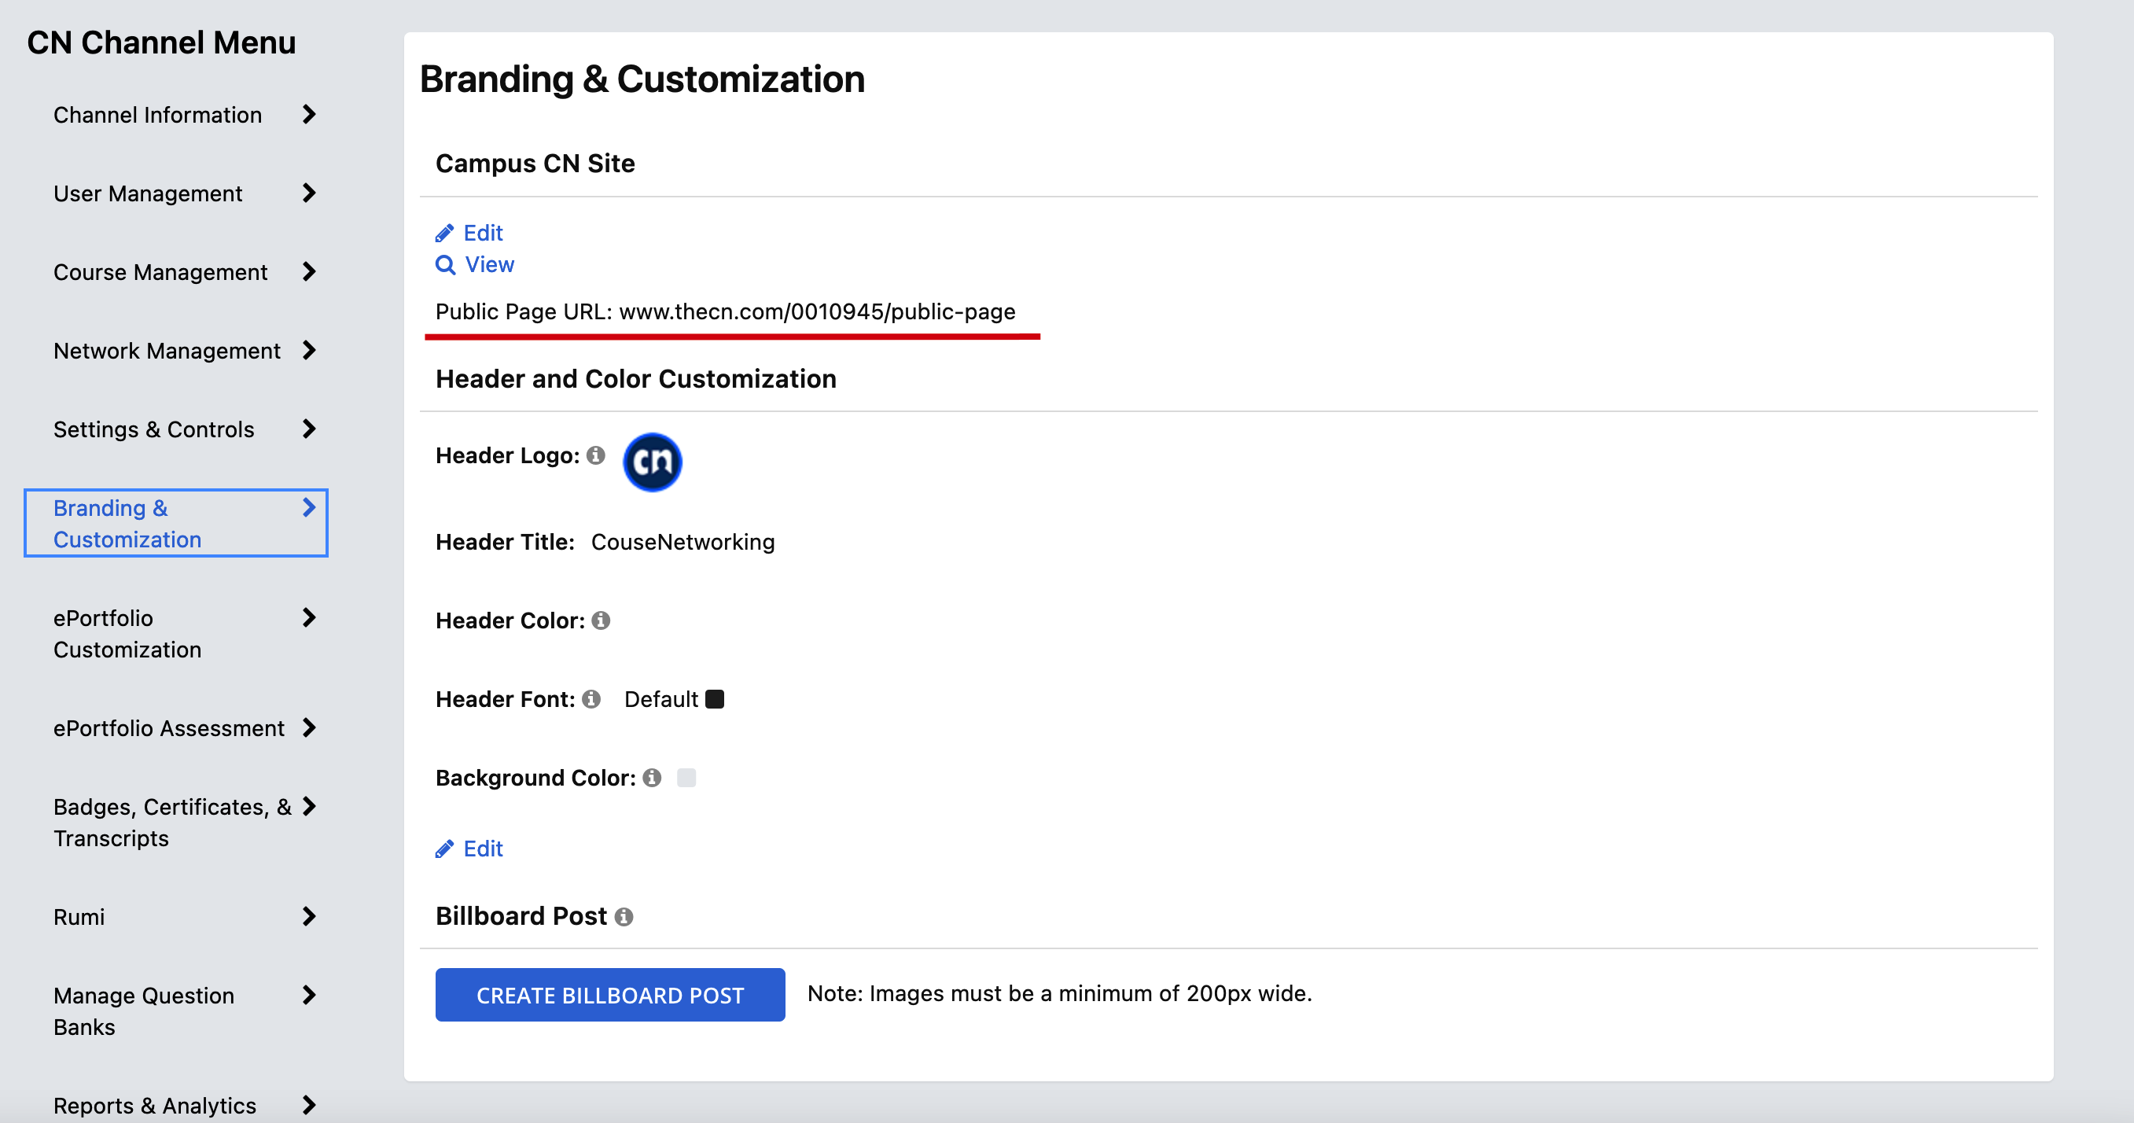Click Edit link below Background Color
2134x1123 pixels.
pyautogui.click(x=483, y=849)
